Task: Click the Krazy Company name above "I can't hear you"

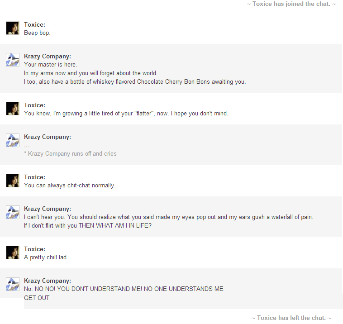Action: 47,209
